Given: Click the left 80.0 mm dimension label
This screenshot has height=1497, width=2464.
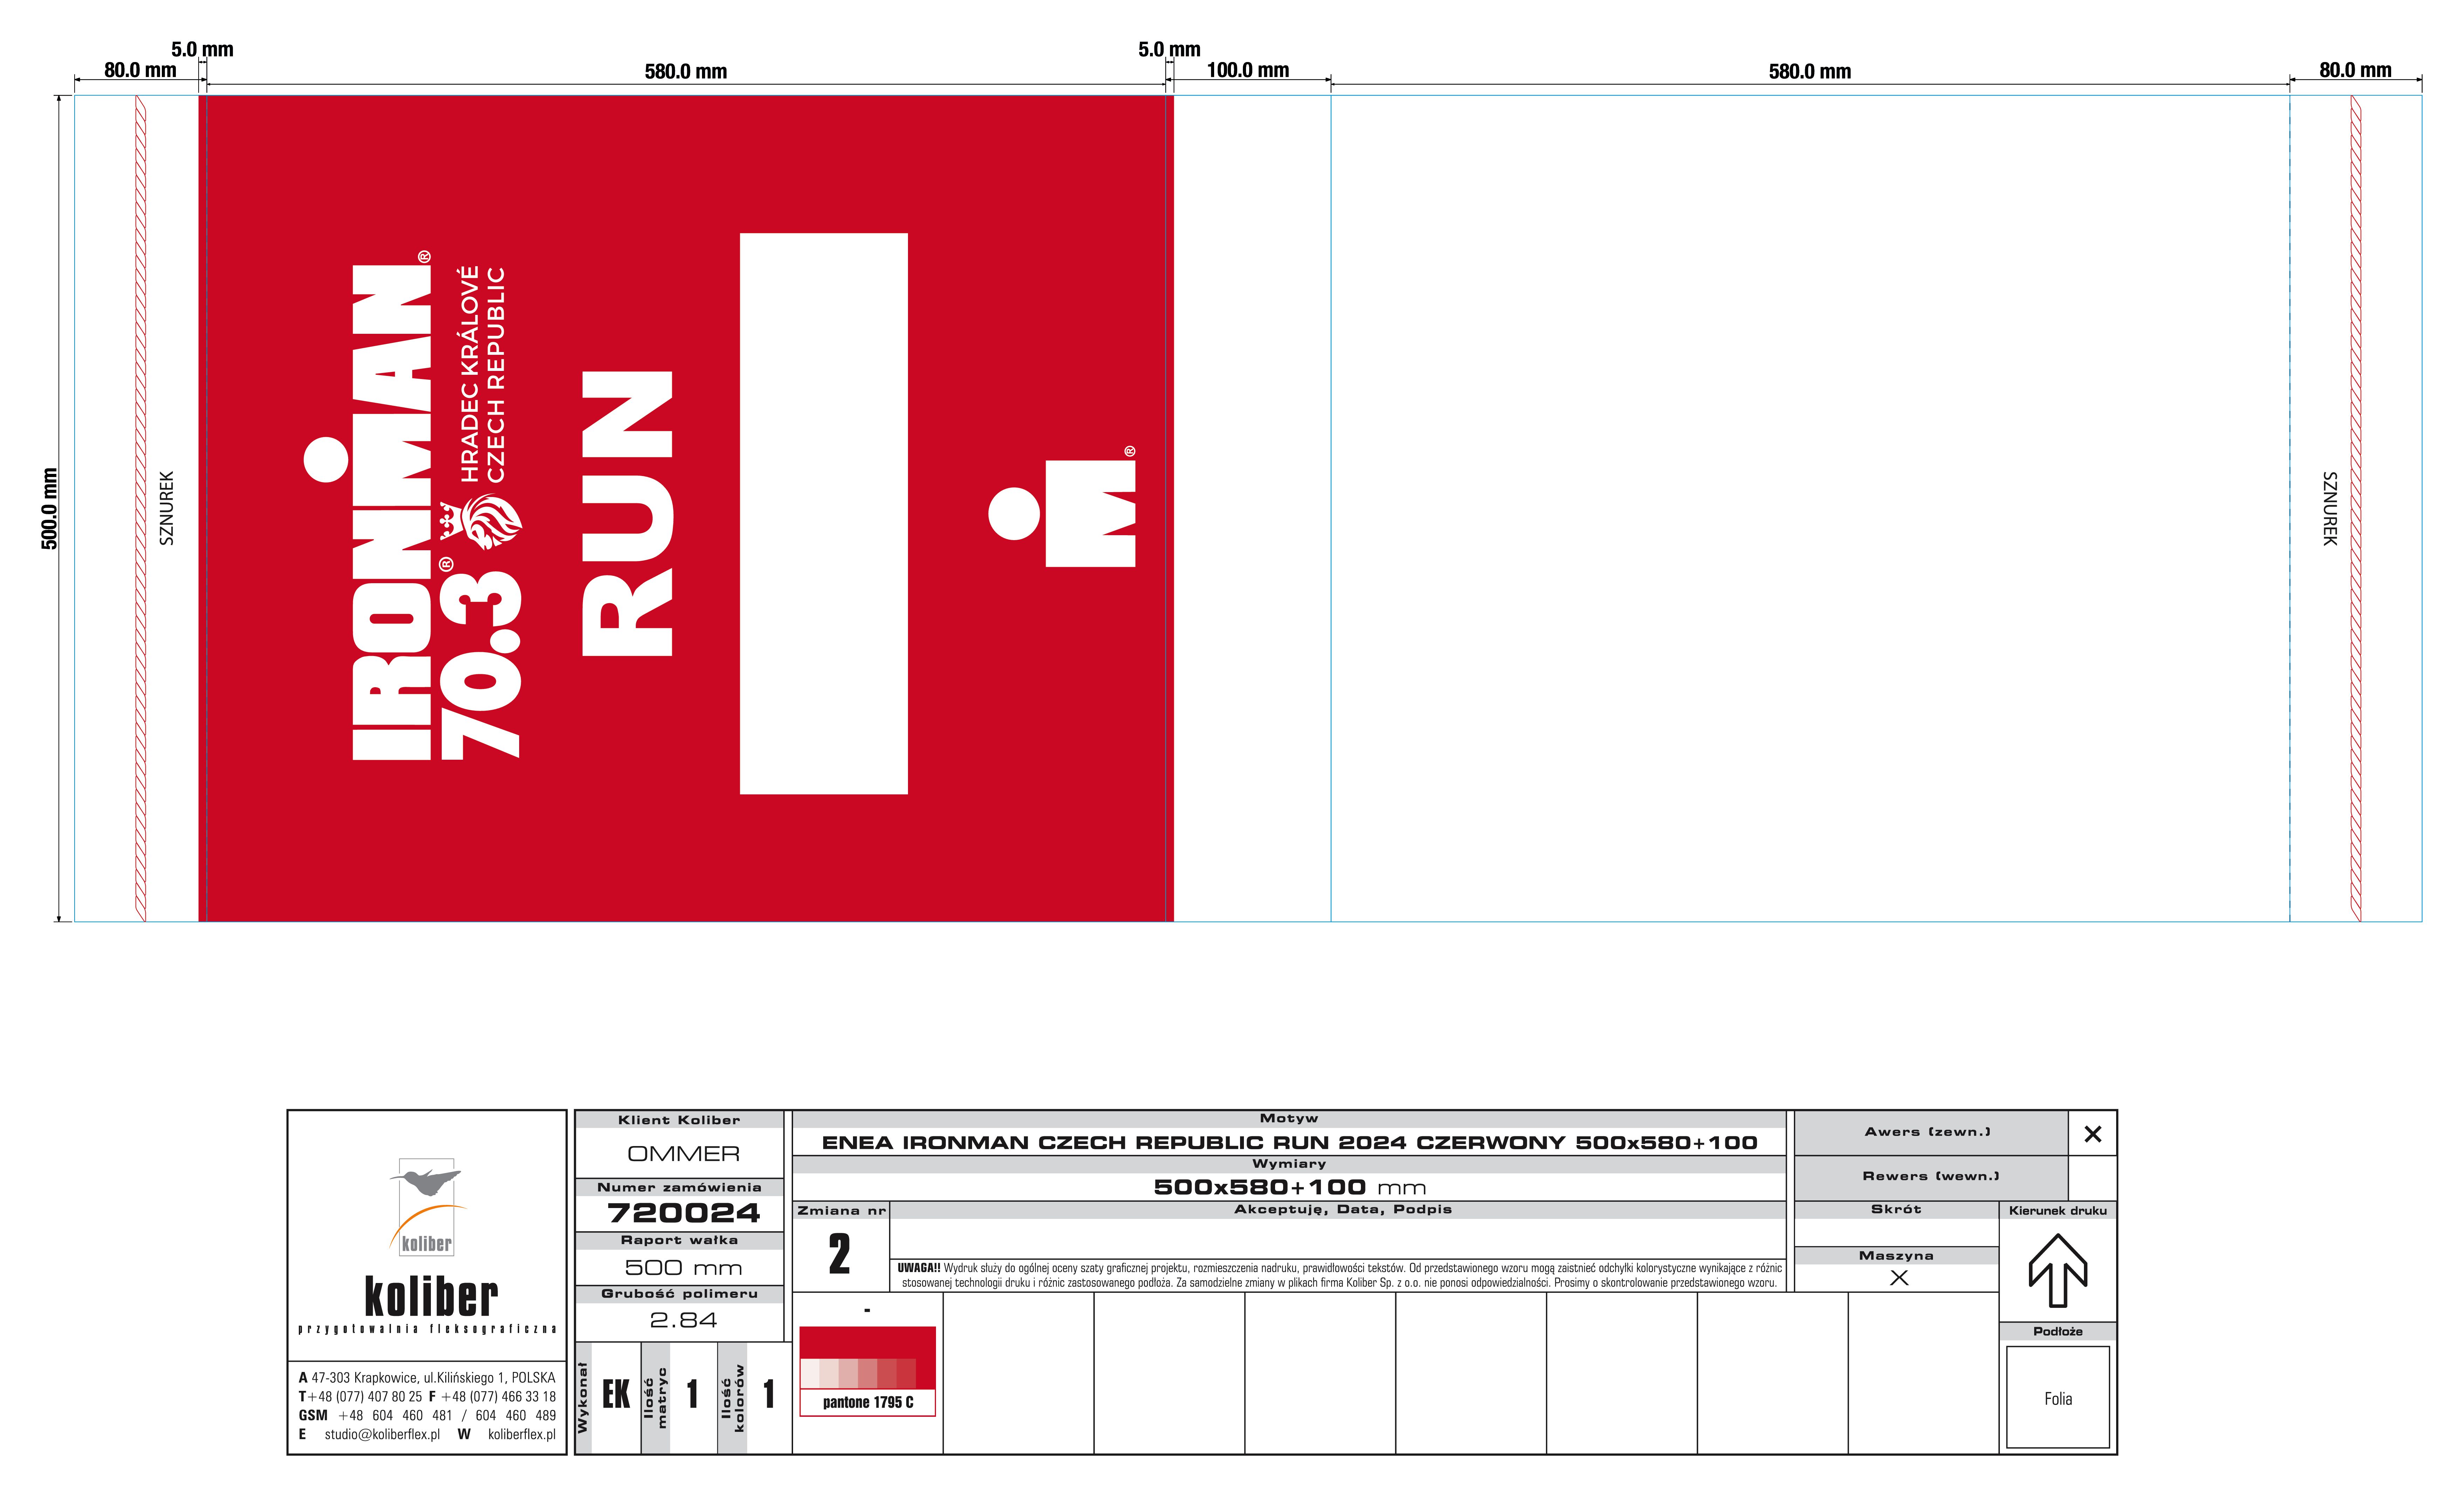Looking at the screenshot, I should (x=140, y=70).
